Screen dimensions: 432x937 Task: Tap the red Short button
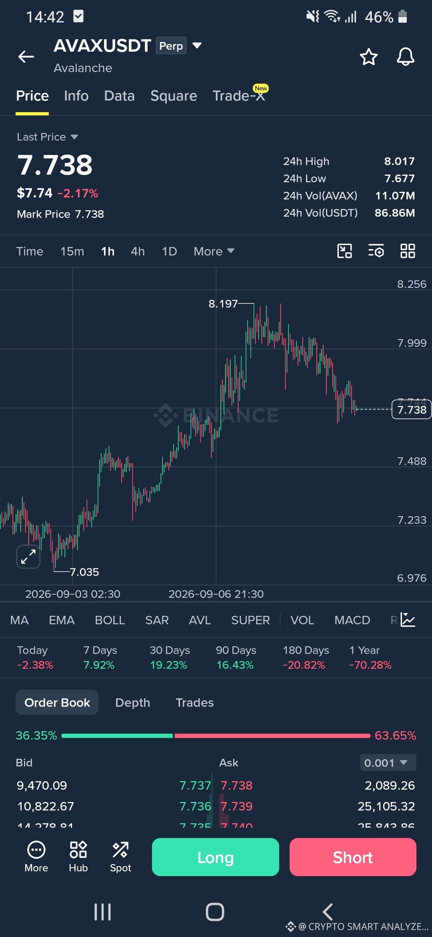pyautogui.click(x=353, y=857)
